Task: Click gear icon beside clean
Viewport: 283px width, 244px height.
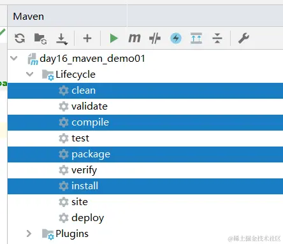Action: click(64, 90)
